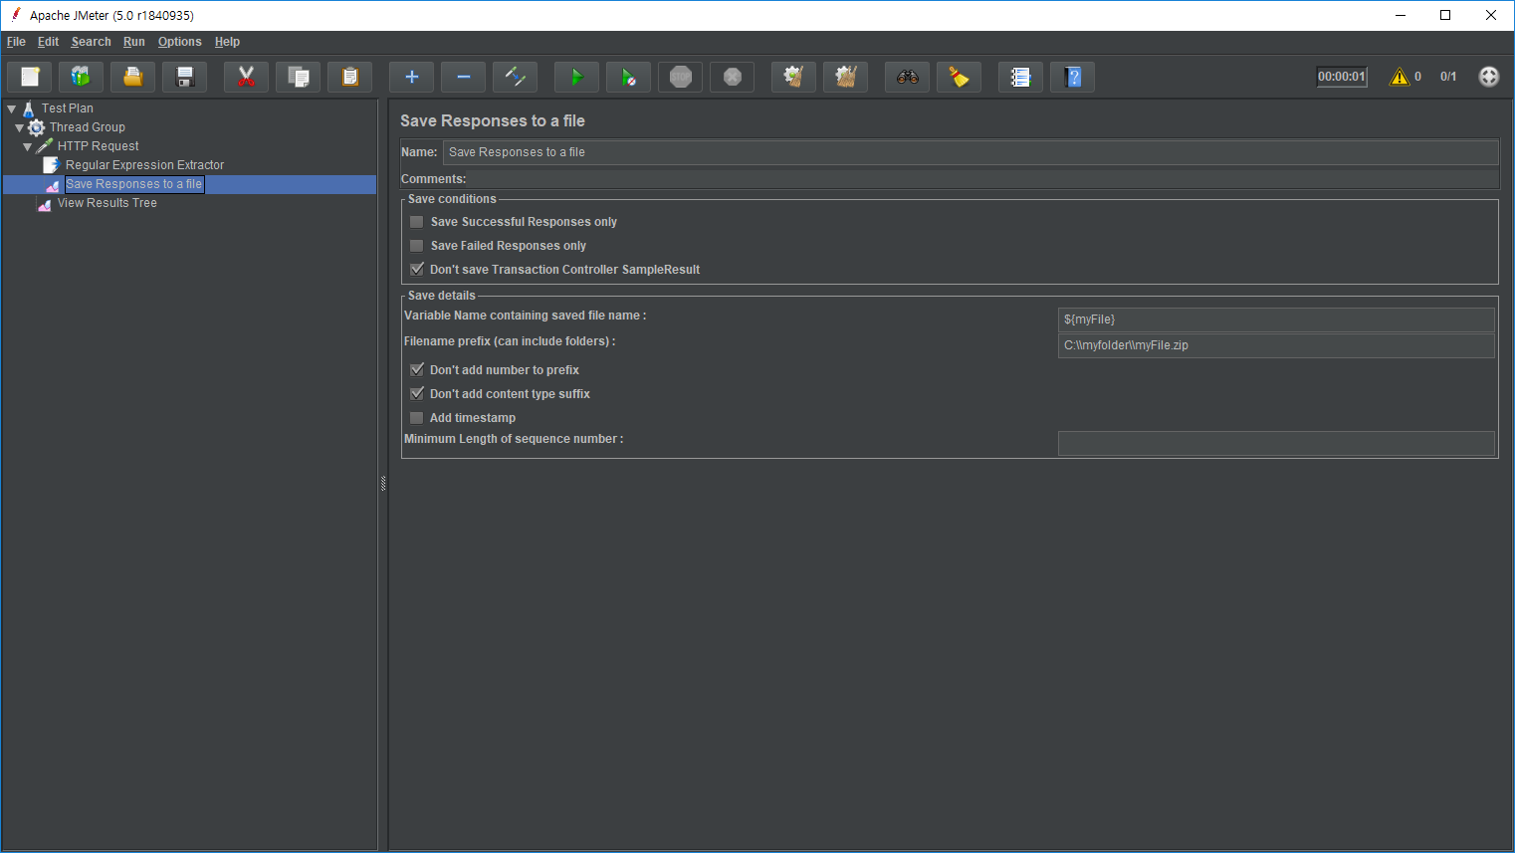This screenshot has height=853, width=1515.
Task: Collapse the Test Plan tree node
Action: [x=12, y=108]
